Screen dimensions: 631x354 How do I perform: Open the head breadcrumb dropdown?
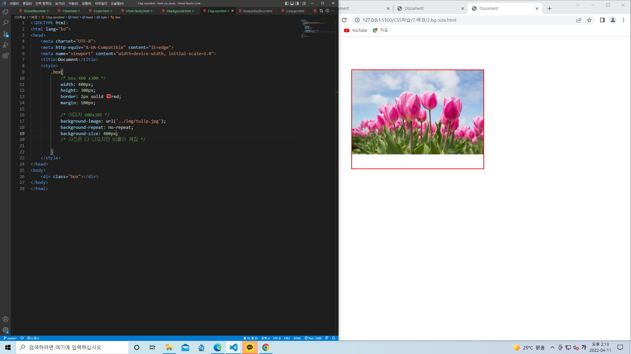coord(88,17)
